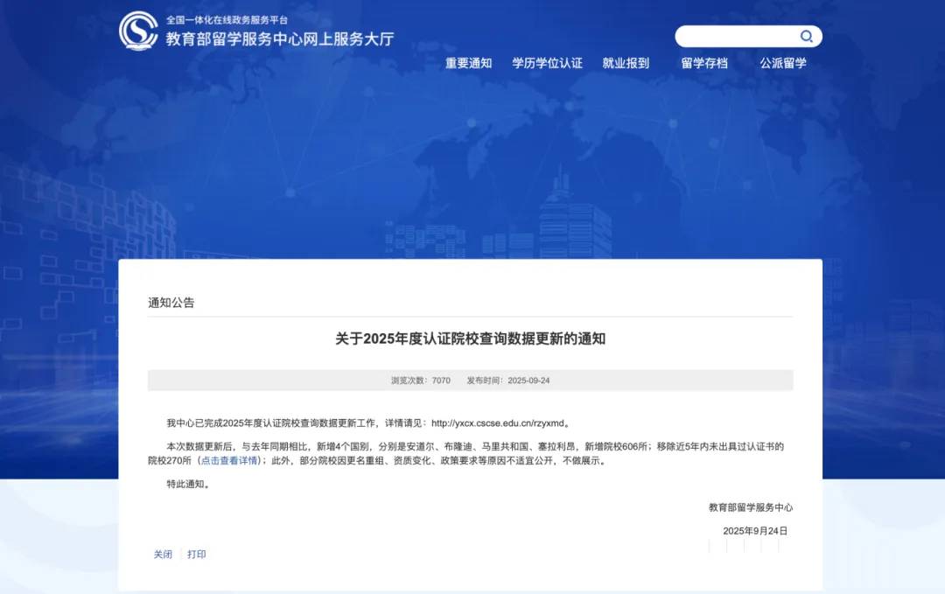Select 学历学位认证 in the navigation bar
The width and height of the screenshot is (945, 594).
click(547, 63)
